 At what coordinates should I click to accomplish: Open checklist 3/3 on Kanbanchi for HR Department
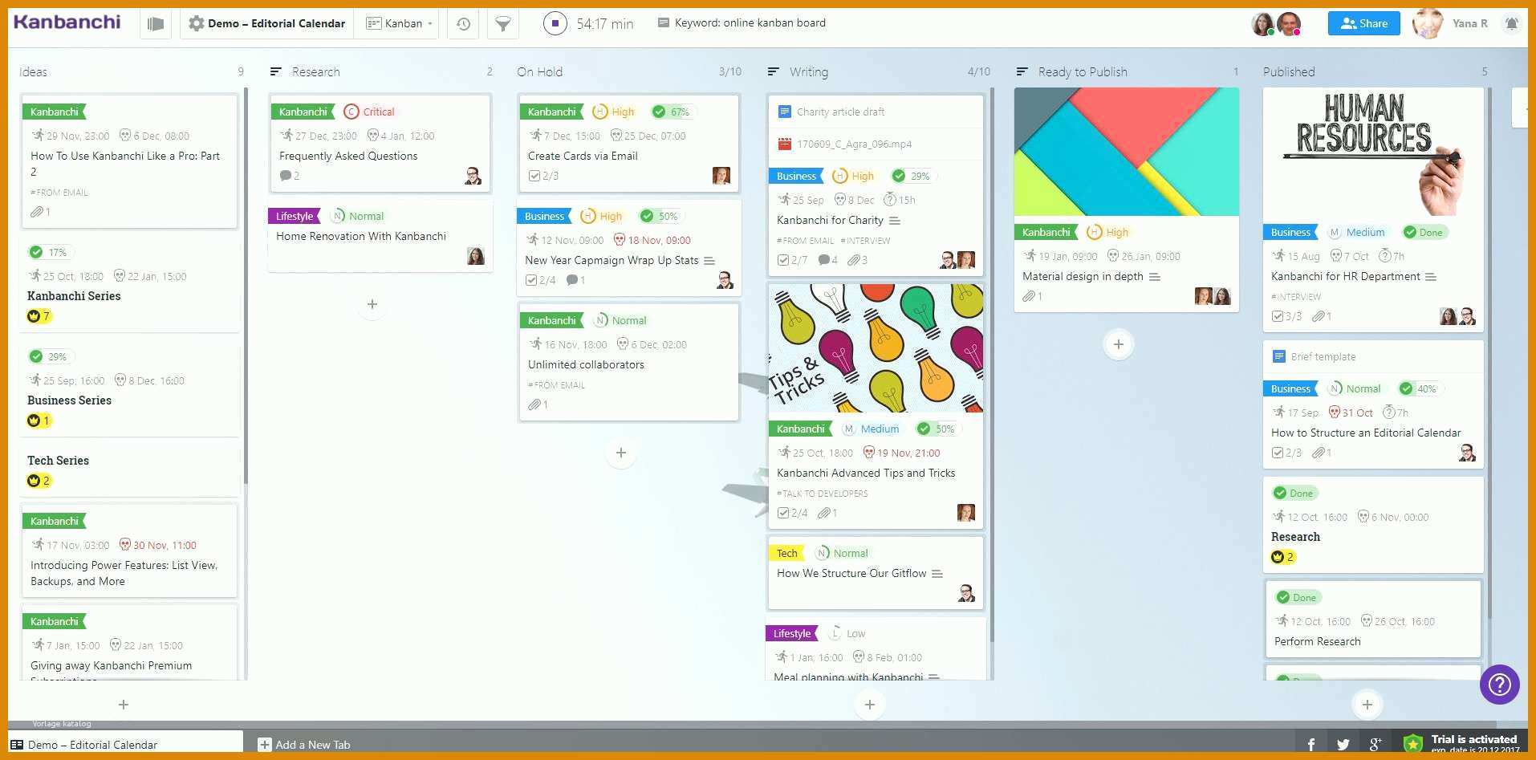click(x=1287, y=316)
